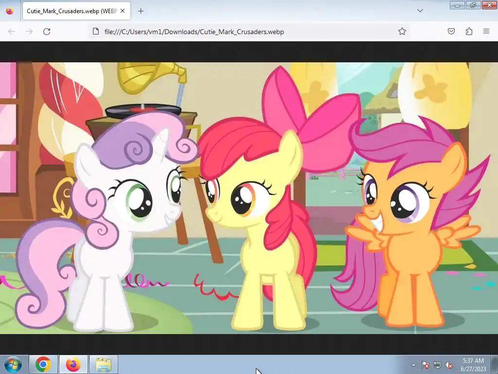The width and height of the screenshot is (498, 374).
Task: Select the Cutie_Mark_Crusaders.webp tab
Action: tap(76, 11)
